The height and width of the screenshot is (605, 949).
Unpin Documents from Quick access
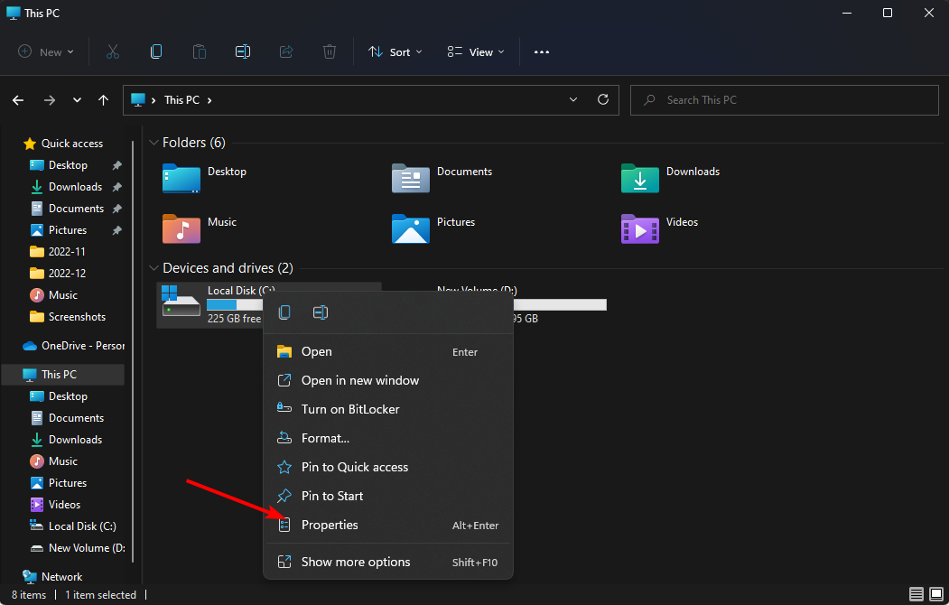coord(116,209)
